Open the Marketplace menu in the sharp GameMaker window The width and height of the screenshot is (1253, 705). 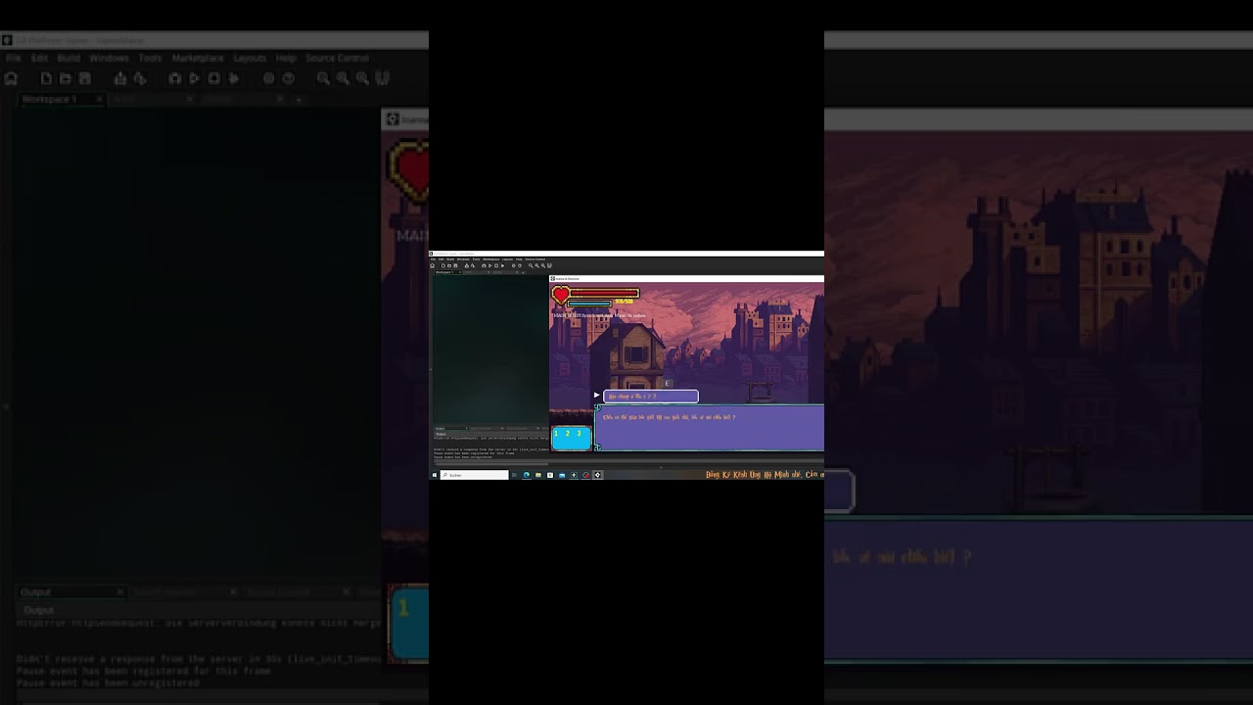[491, 259]
